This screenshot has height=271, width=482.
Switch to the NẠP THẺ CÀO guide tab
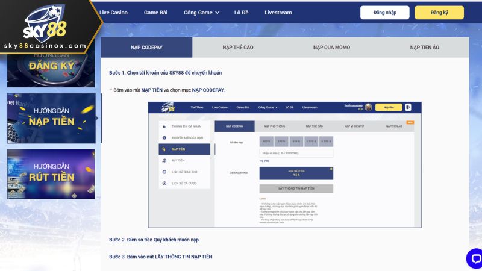(x=238, y=48)
